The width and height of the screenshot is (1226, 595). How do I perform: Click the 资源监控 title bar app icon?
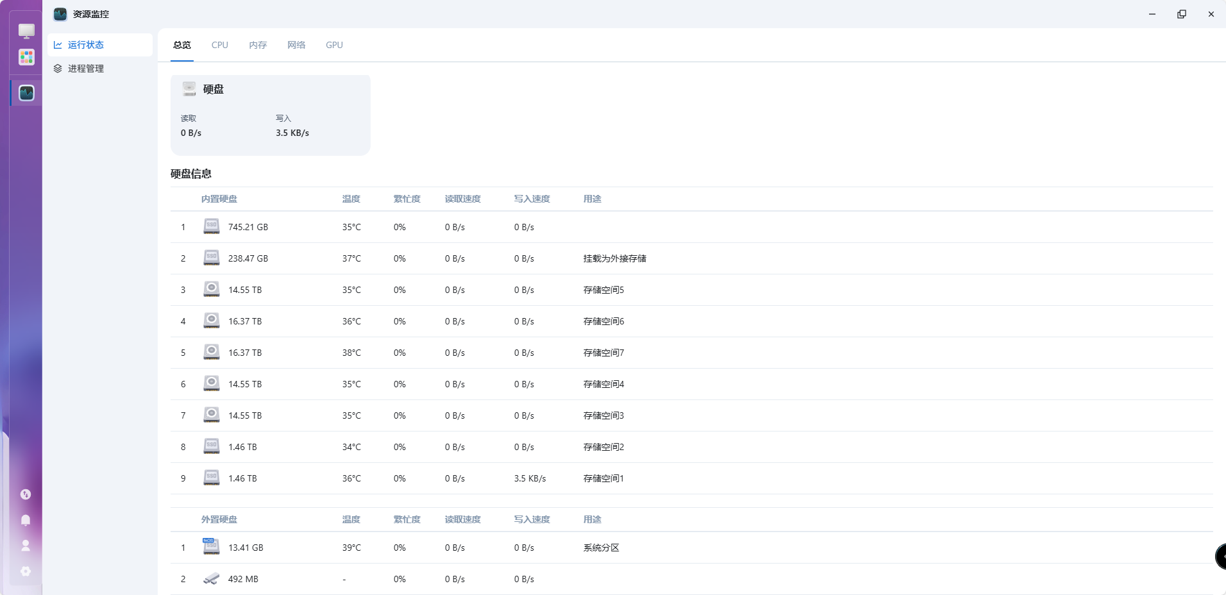click(60, 14)
